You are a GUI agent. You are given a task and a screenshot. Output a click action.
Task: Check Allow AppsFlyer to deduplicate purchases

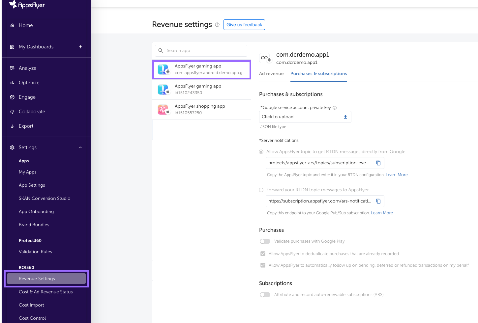pyautogui.click(x=263, y=254)
